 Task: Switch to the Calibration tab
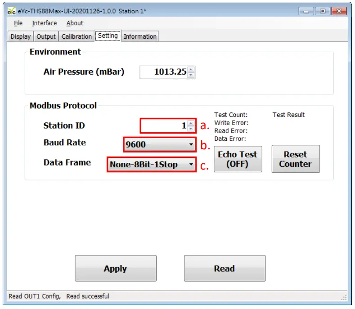[76, 36]
